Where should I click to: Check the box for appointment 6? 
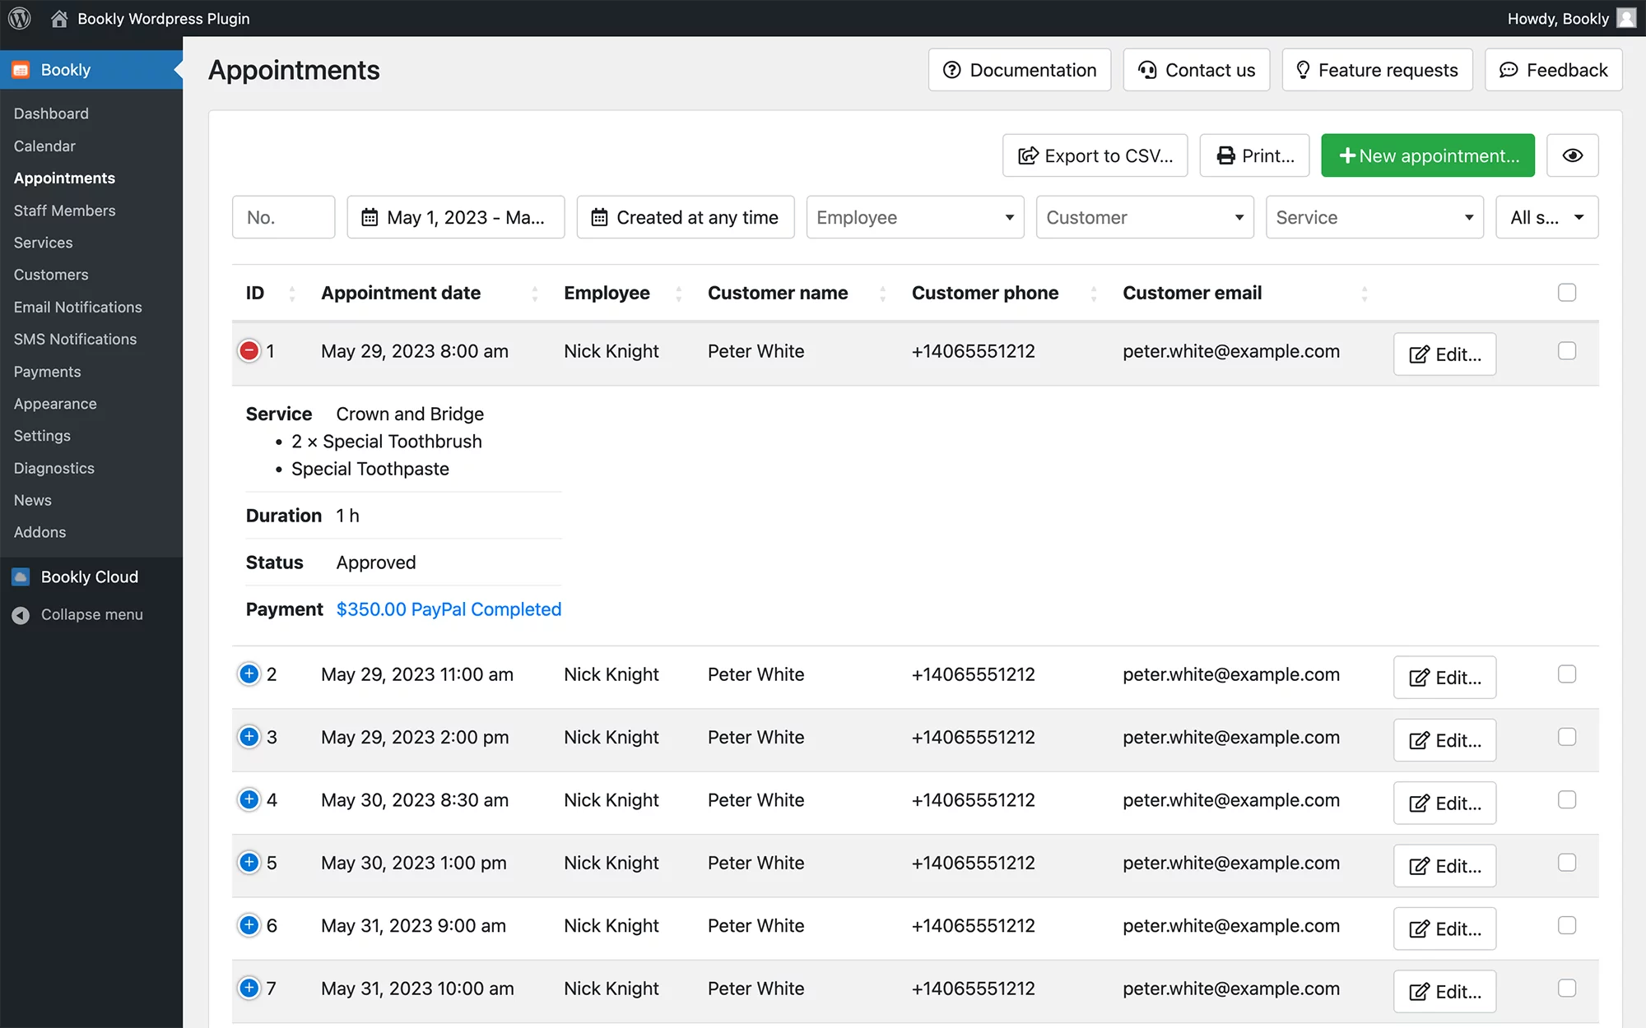(1567, 925)
